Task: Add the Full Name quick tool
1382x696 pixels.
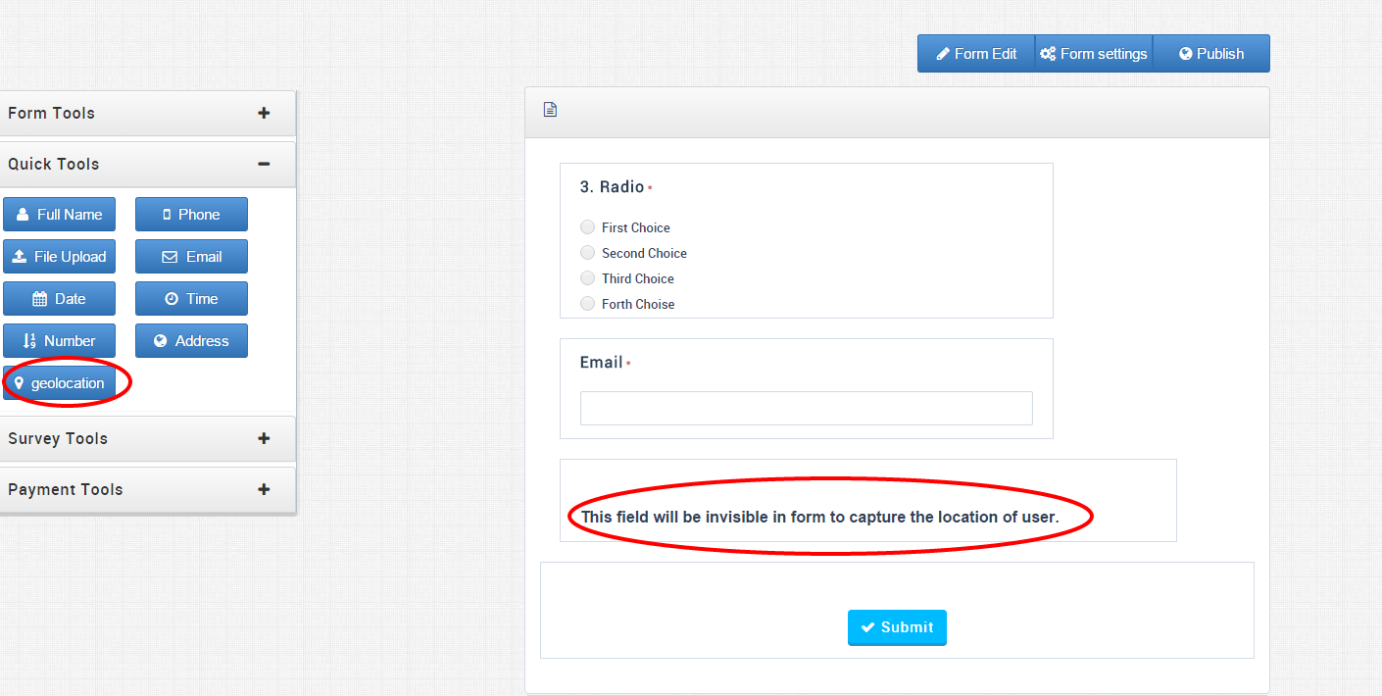Action: (x=59, y=215)
